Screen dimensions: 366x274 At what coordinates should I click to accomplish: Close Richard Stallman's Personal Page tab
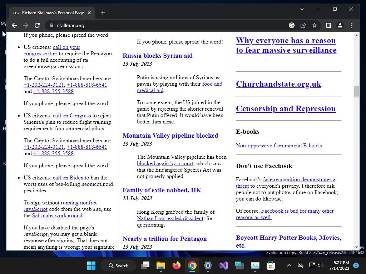point(89,13)
